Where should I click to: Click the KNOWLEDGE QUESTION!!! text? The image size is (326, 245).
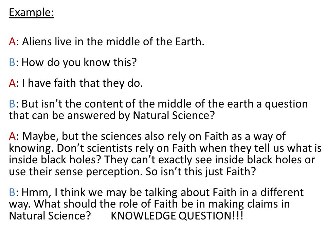click(x=177, y=216)
